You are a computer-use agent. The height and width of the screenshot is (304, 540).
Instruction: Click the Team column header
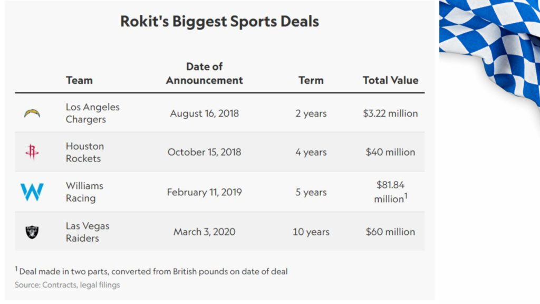point(79,80)
